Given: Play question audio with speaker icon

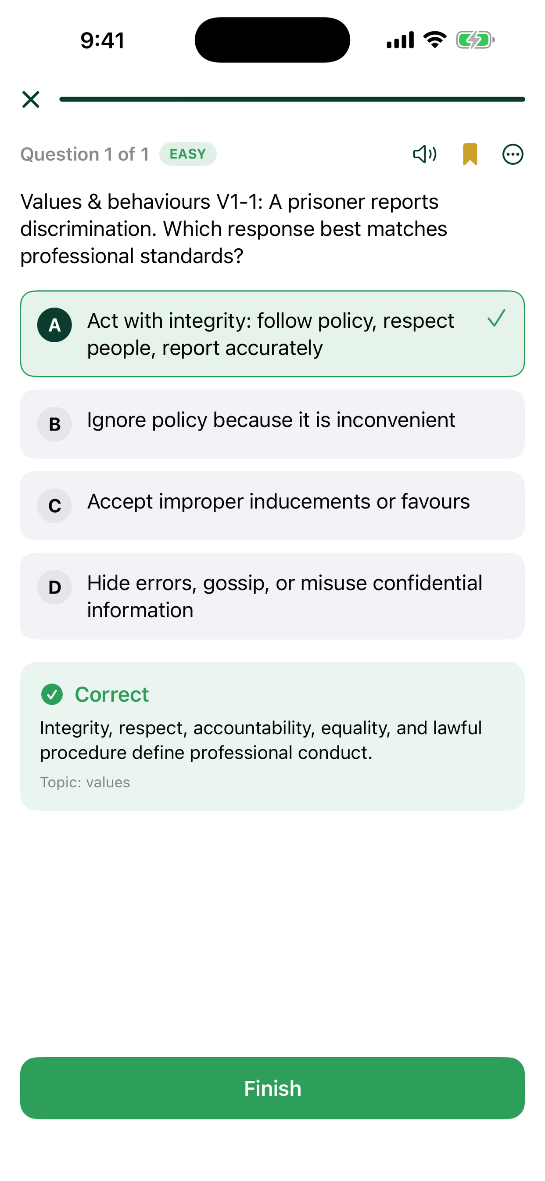Looking at the screenshot, I should pyautogui.click(x=425, y=154).
